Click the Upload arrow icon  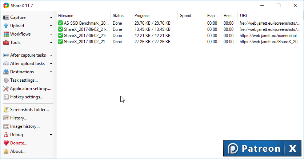[x=6, y=26]
